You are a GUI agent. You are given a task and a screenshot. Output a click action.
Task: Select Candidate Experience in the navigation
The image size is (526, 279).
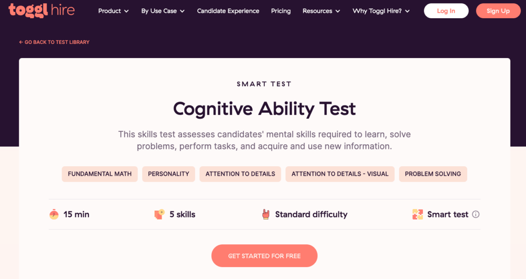228,11
